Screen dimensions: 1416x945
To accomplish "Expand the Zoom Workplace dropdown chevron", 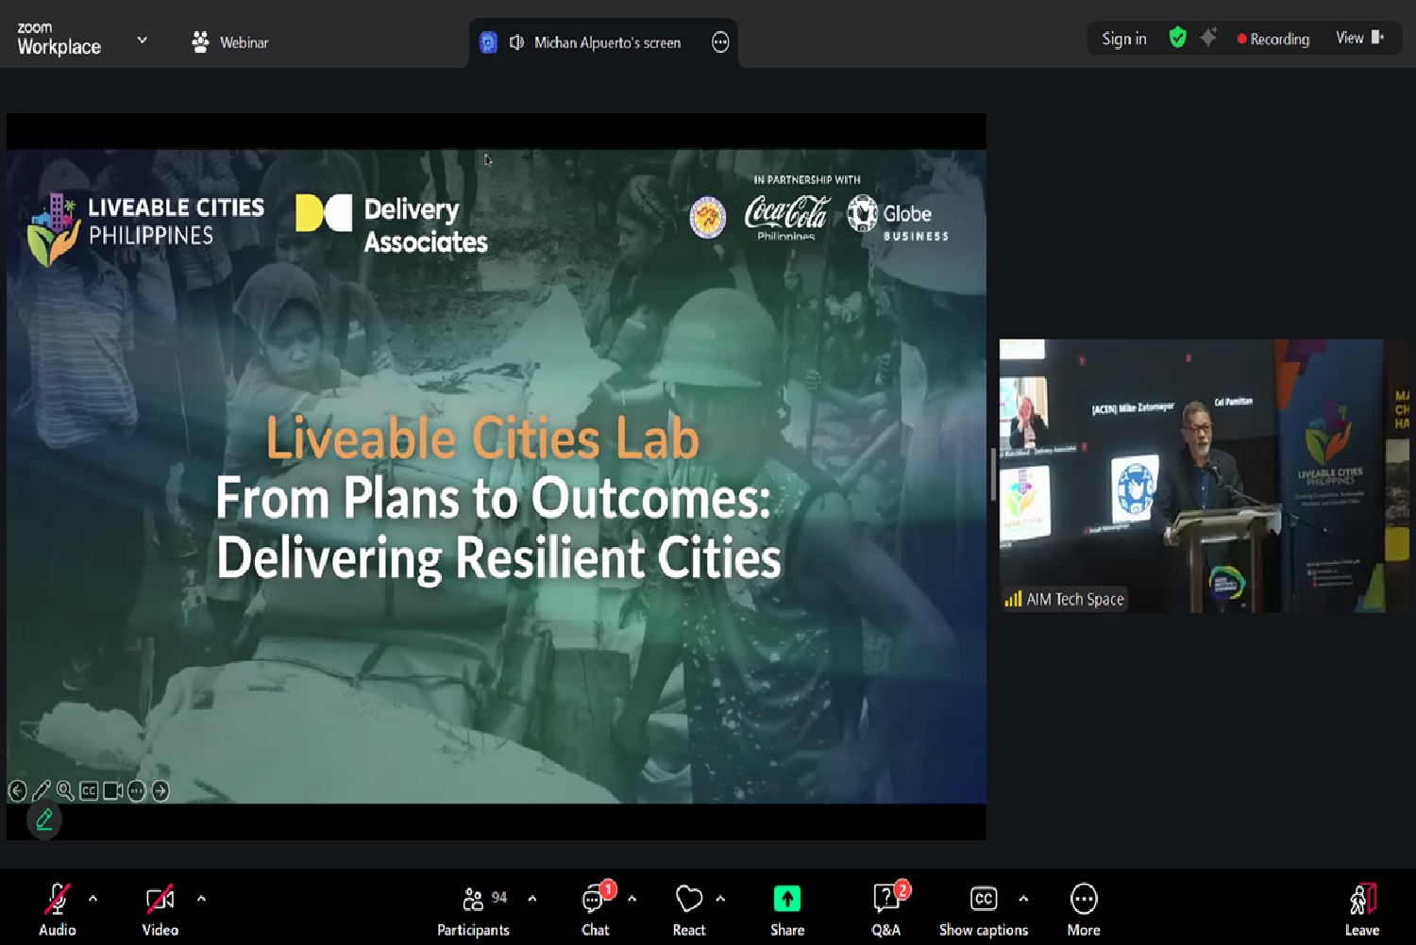I will (x=143, y=41).
